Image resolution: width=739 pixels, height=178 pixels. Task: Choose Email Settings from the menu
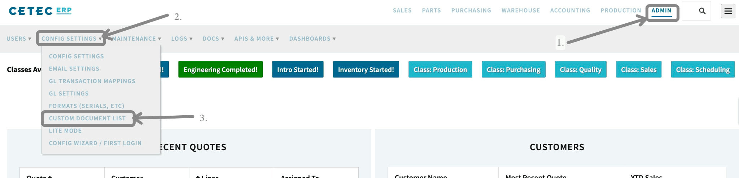74,69
